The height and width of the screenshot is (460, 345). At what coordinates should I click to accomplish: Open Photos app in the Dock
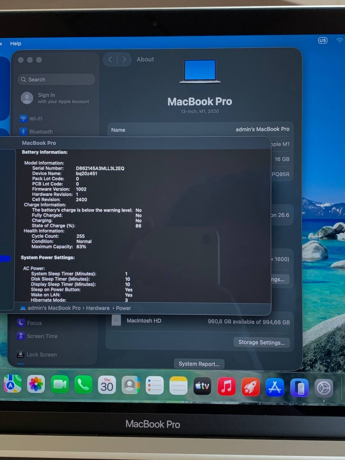[36, 384]
